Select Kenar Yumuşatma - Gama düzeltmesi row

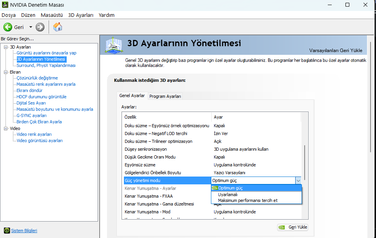(x=167, y=204)
